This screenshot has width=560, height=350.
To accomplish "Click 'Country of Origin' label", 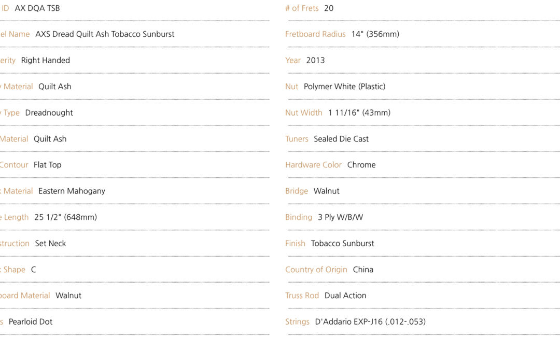I will (x=316, y=270).
